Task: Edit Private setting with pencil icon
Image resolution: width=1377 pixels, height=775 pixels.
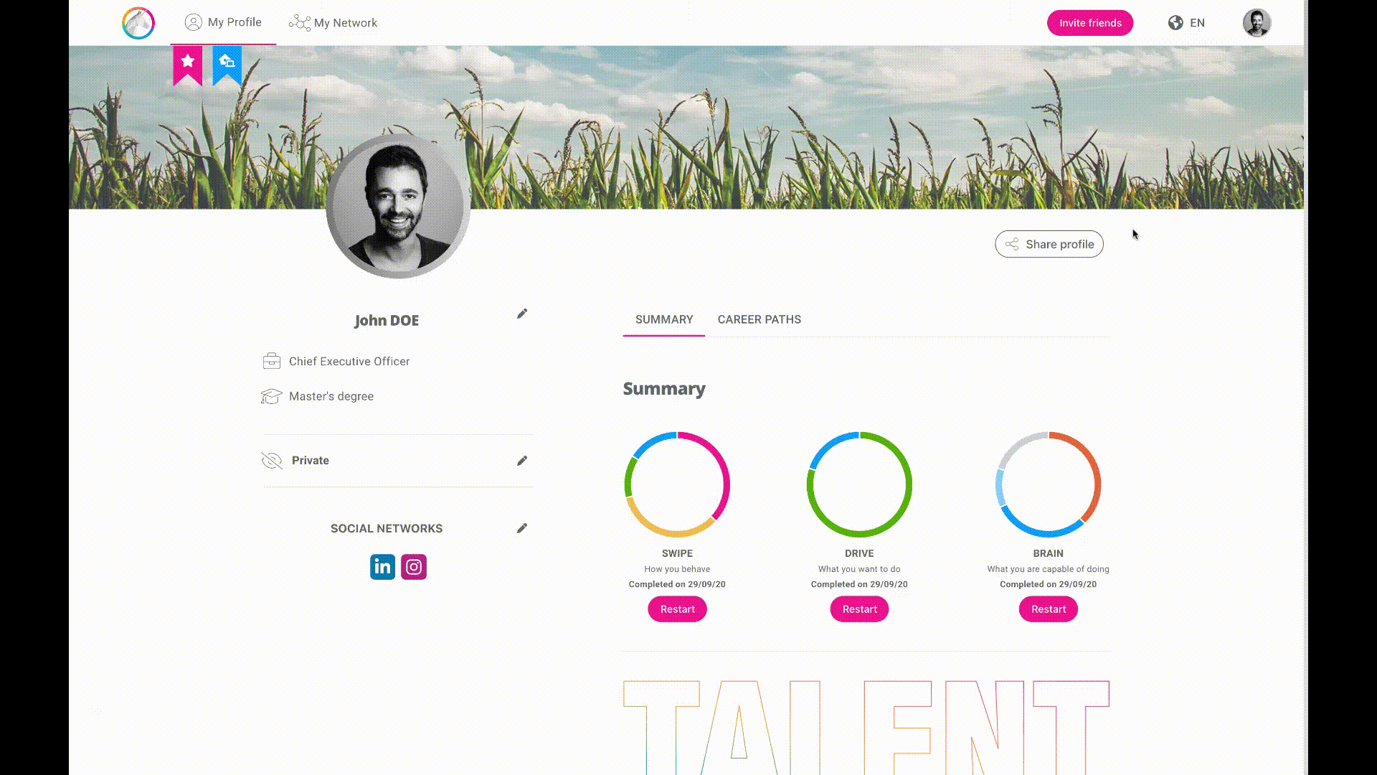Action: point(522,461)
